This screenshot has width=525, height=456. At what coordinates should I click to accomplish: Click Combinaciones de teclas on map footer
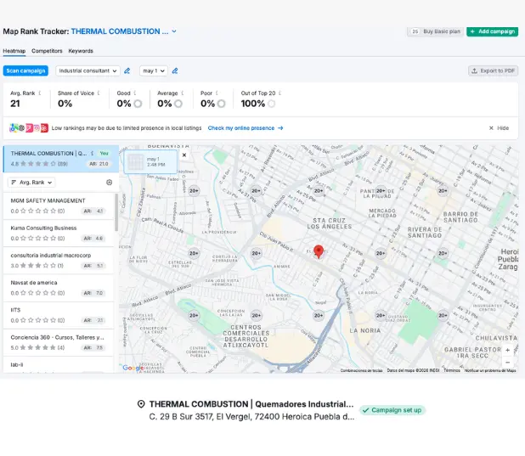click(361, 370)
